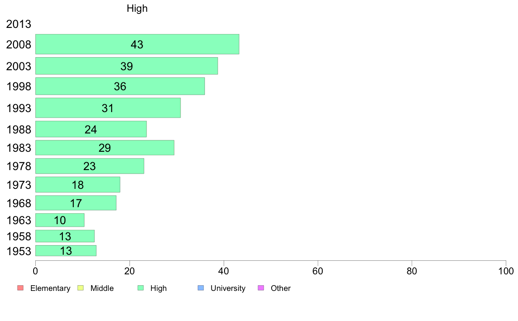This screenshot has height=321, width=518.
Task: Select the 2003 bar showing 39
Action: [126, 66]
